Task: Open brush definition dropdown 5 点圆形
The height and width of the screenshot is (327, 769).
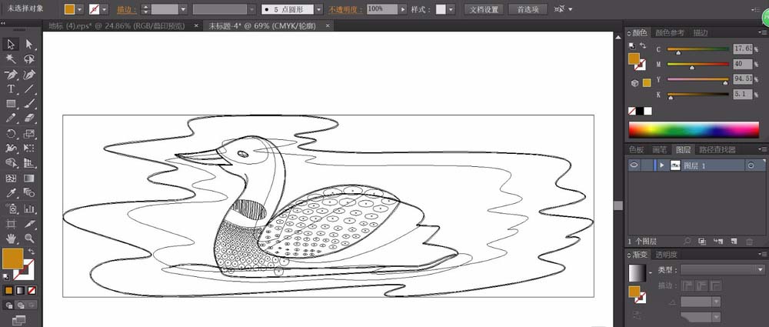Action: click(x=319, y=9)
